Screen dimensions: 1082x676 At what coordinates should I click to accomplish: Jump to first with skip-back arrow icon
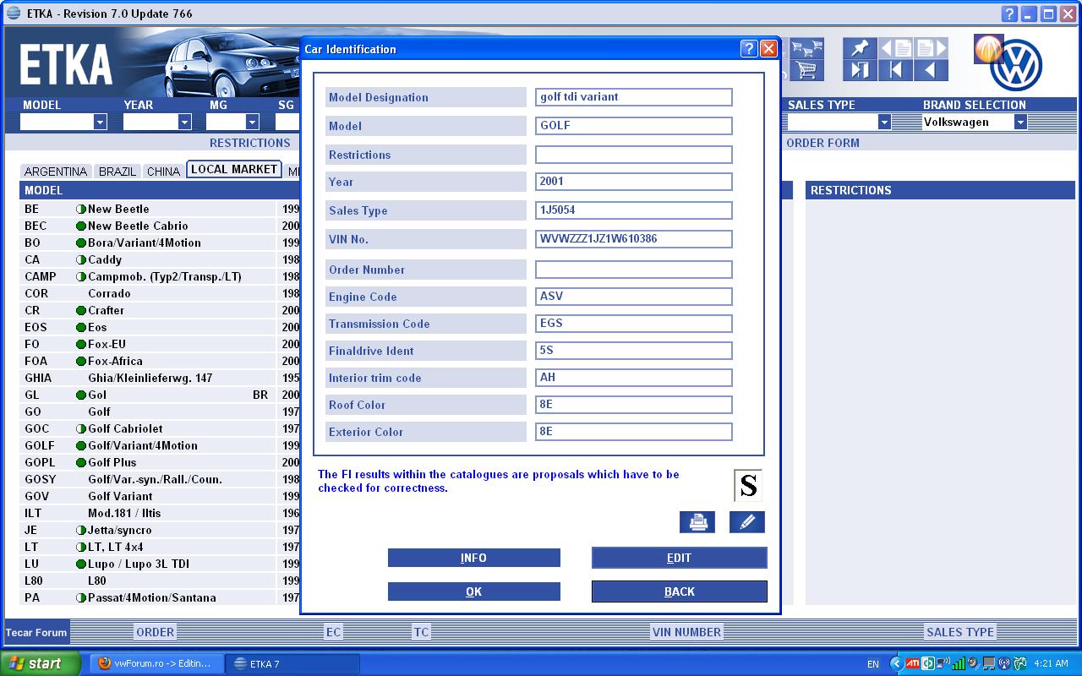895,69
